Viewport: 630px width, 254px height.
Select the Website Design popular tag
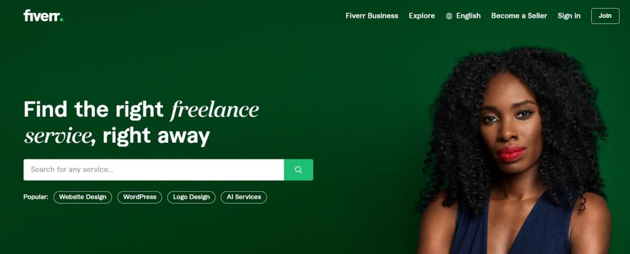coord(83,197)
